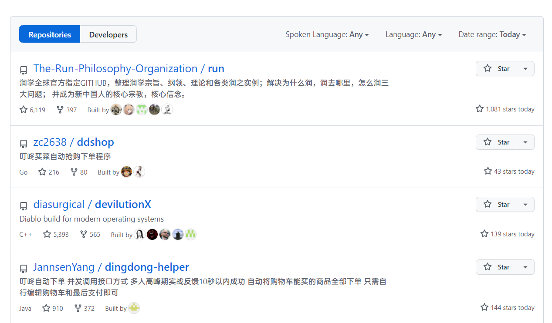
Task: Open the 397 forks of run
Action: (67, 110)
